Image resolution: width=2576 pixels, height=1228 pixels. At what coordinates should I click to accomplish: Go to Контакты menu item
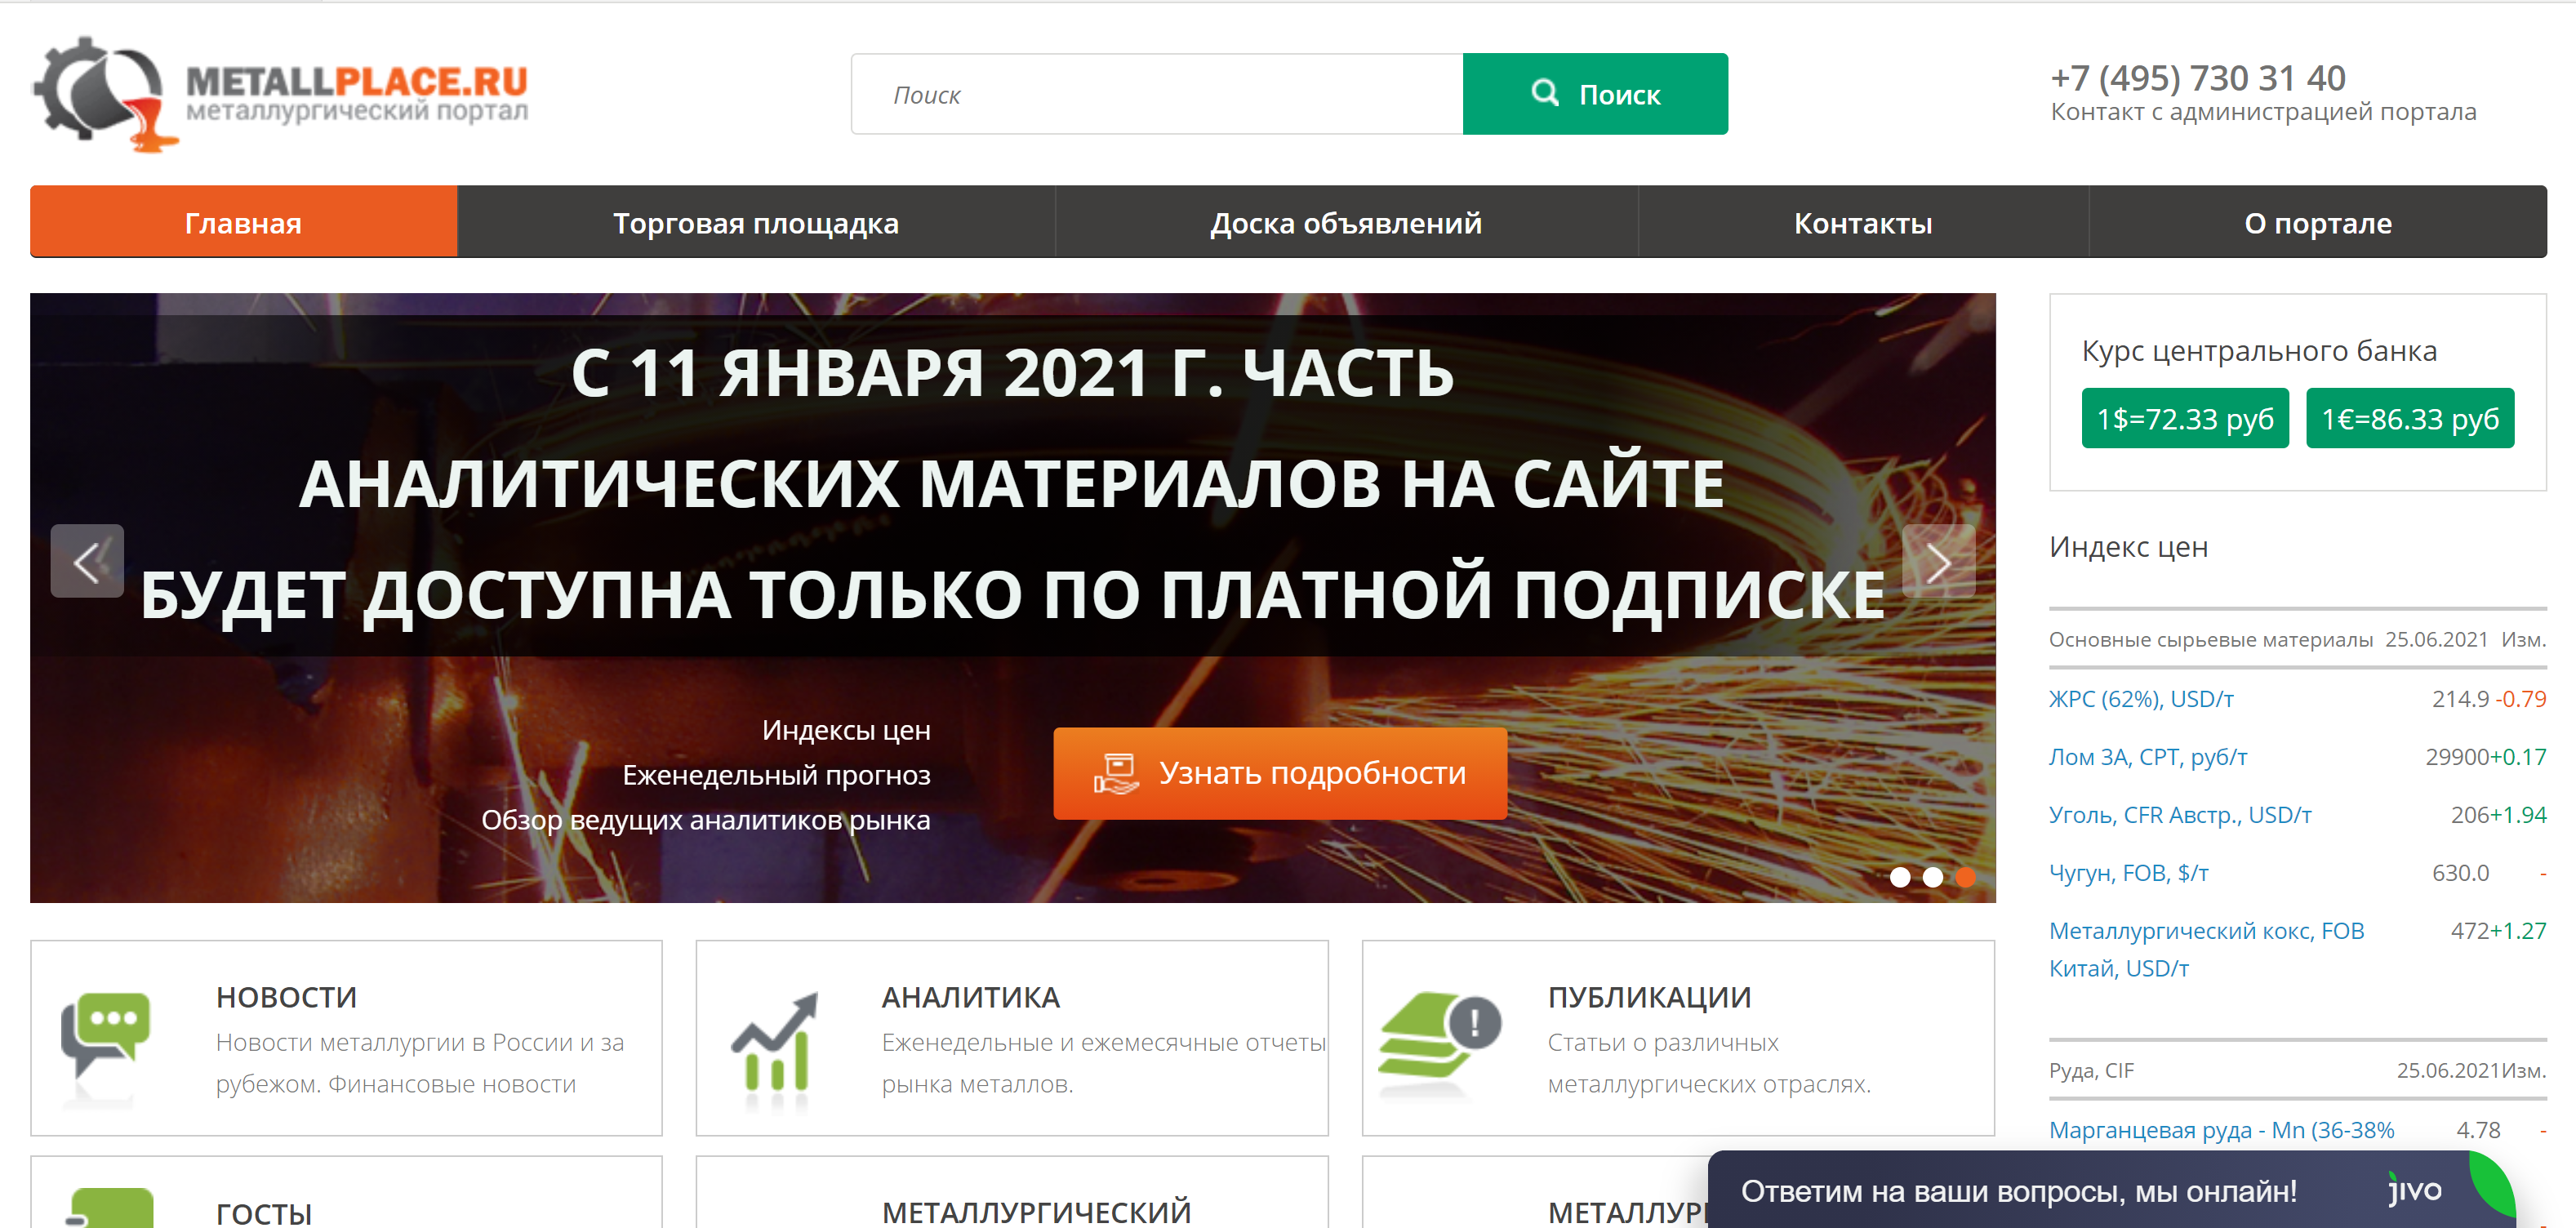(x=1862, y=222)
